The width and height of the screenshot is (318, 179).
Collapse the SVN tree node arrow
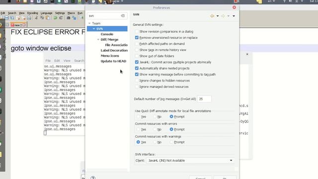[94, 29]
